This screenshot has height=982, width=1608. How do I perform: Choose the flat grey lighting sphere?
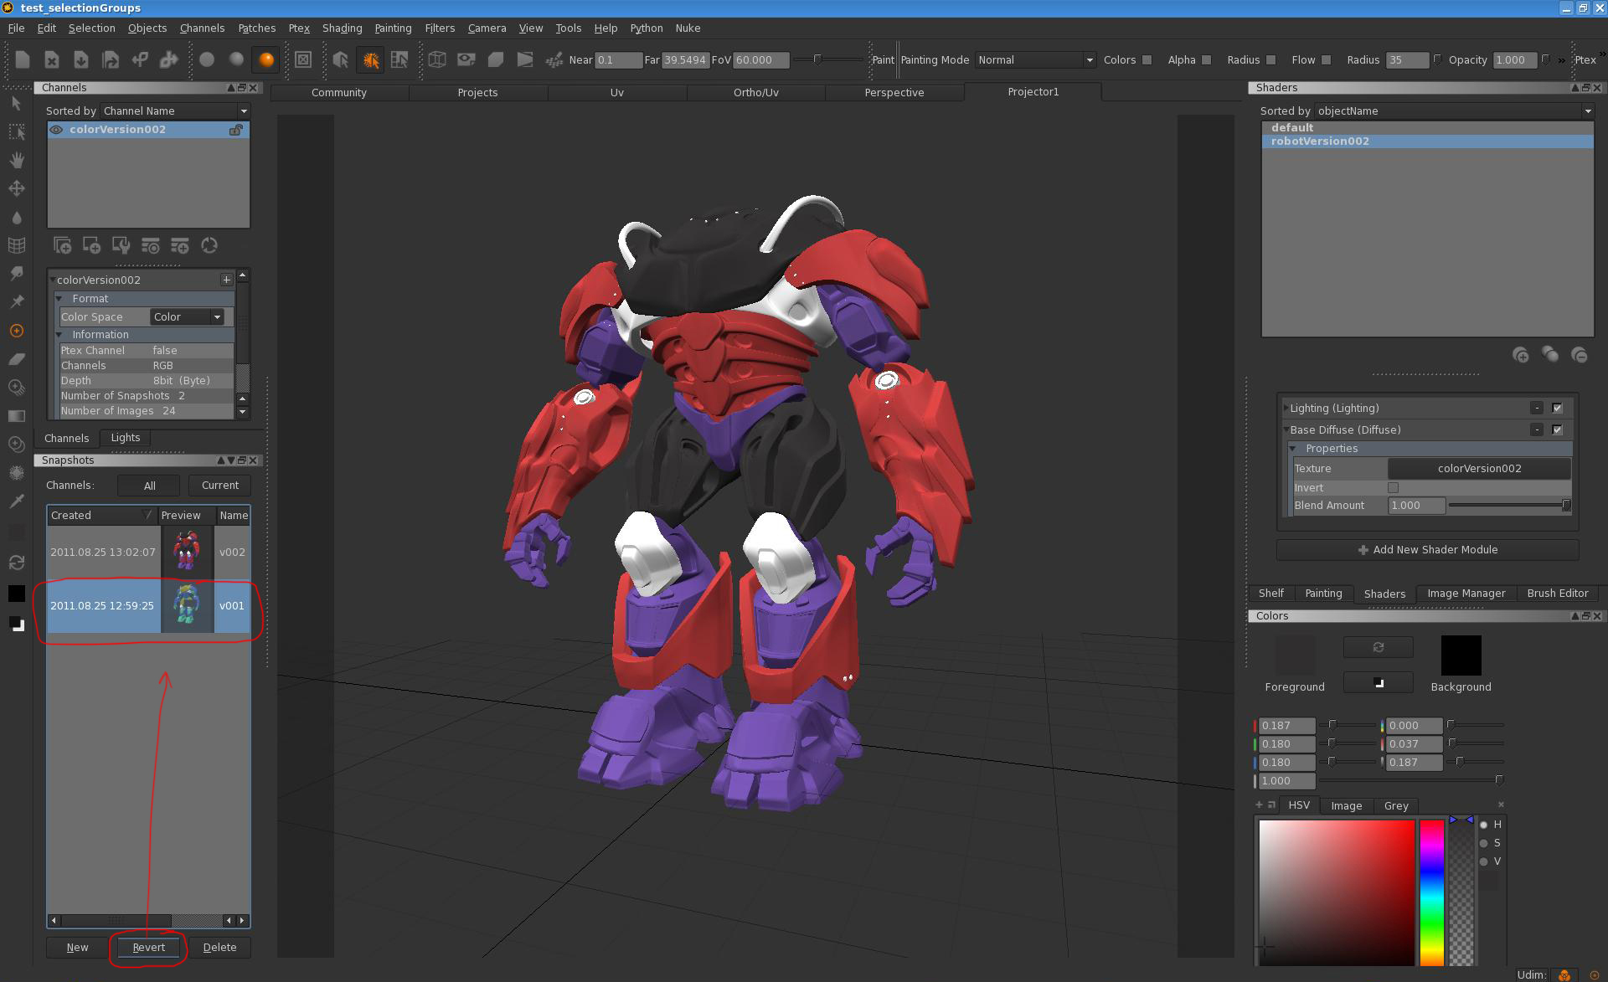[x=207, y=59]
